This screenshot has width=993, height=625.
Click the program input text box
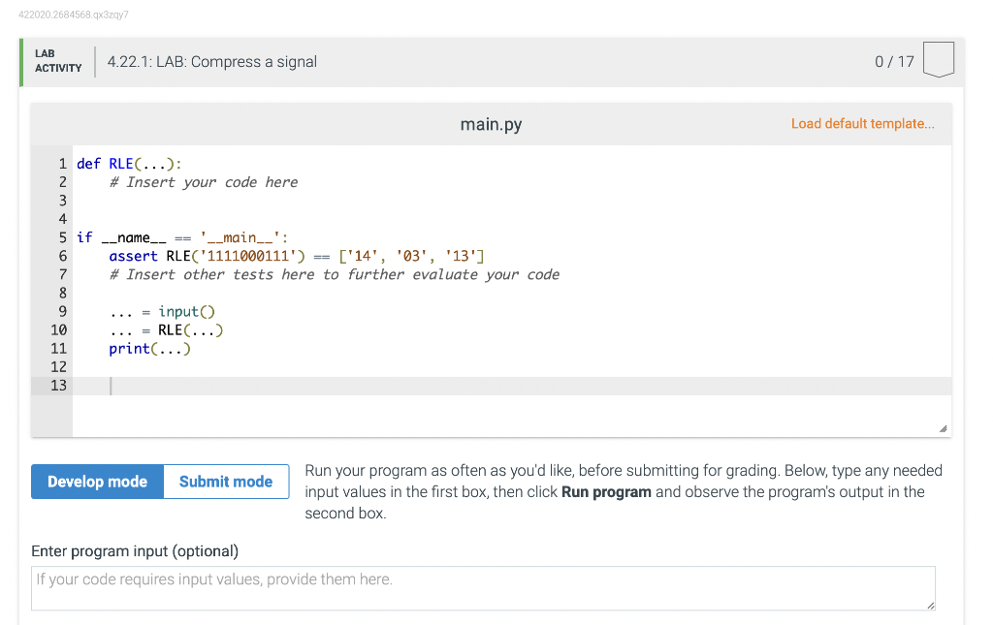pyautogui.click(x=482, y=587)
